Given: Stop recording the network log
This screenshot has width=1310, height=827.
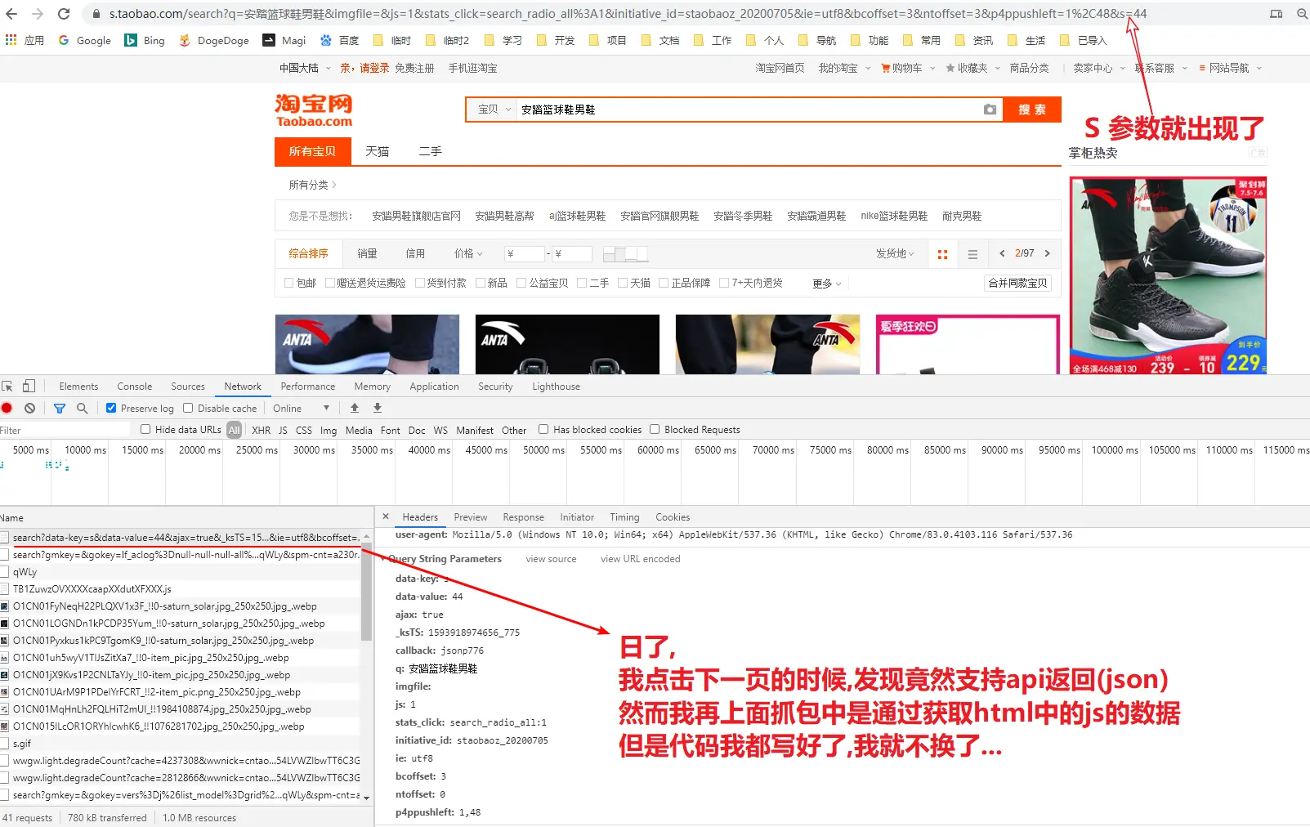Looking at the screenshot, I should pos(7,408).
